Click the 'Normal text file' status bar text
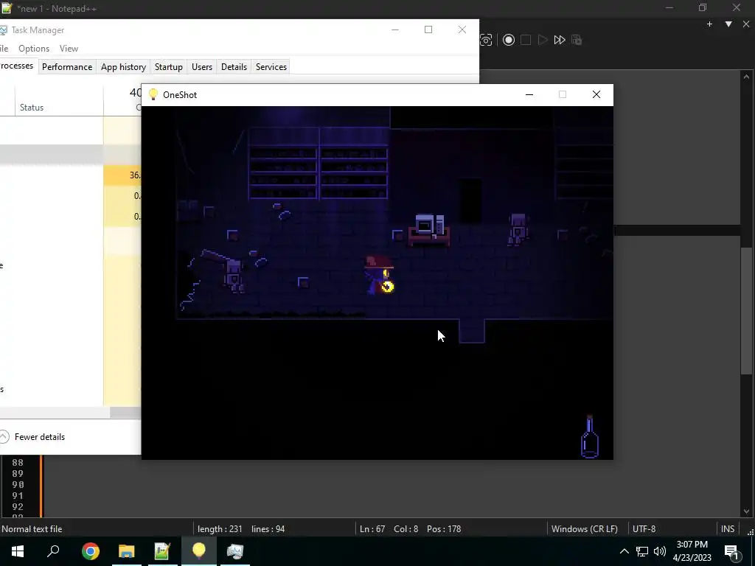Screen dimensions: 755x566 [x=32, y=529]
